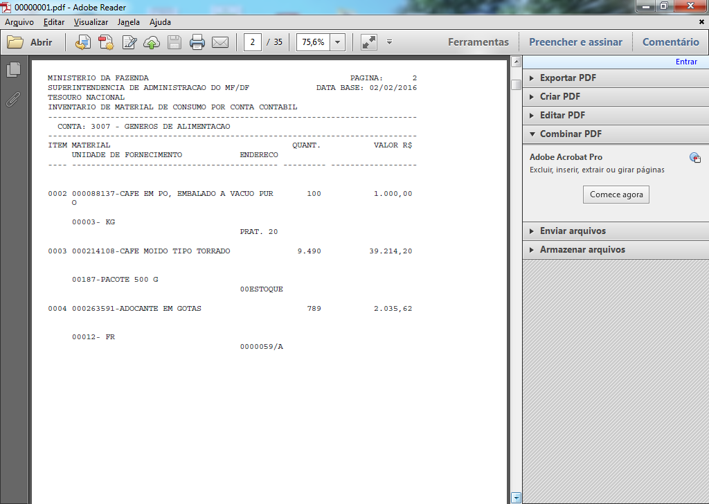Close the document with the menu bar X
Viewport: 709px width, 504px height.
coord(701,21)
